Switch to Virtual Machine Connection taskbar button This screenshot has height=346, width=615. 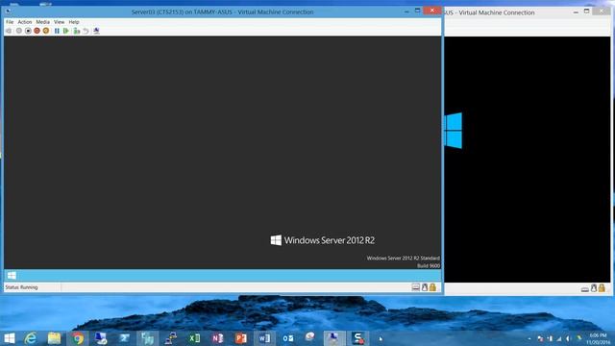[x=334, y=338]
